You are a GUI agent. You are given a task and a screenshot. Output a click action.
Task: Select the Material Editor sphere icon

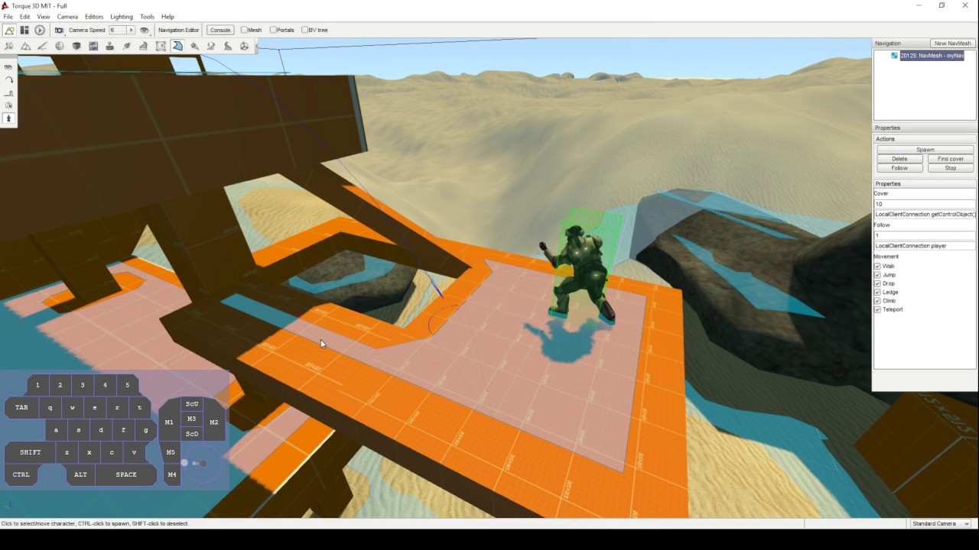click(x=60, y=46)
